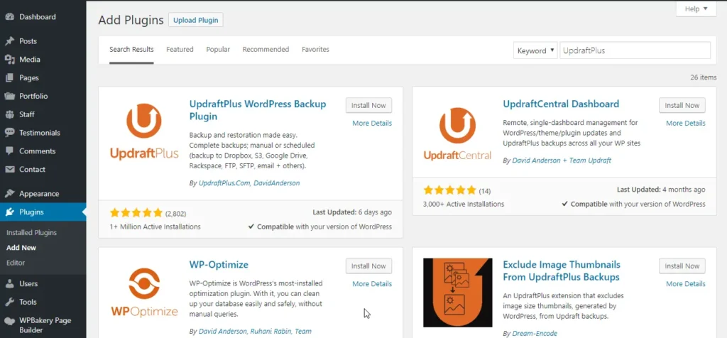
Task: Click the Upload Plugin button
Action: pos(196,21)
